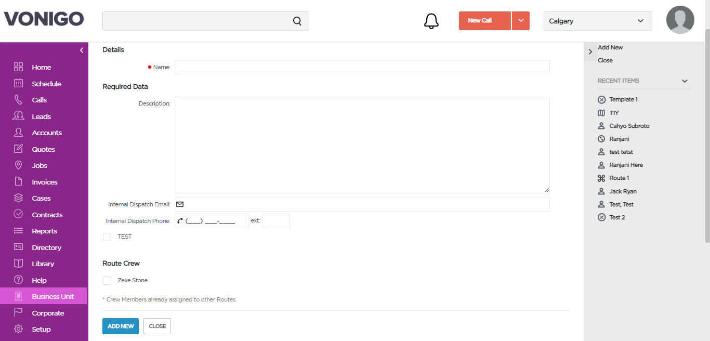Click the Internal Dispatch Phone field
Image resolution: width=710 pixels, height=341 pixels.
[212, 221]
